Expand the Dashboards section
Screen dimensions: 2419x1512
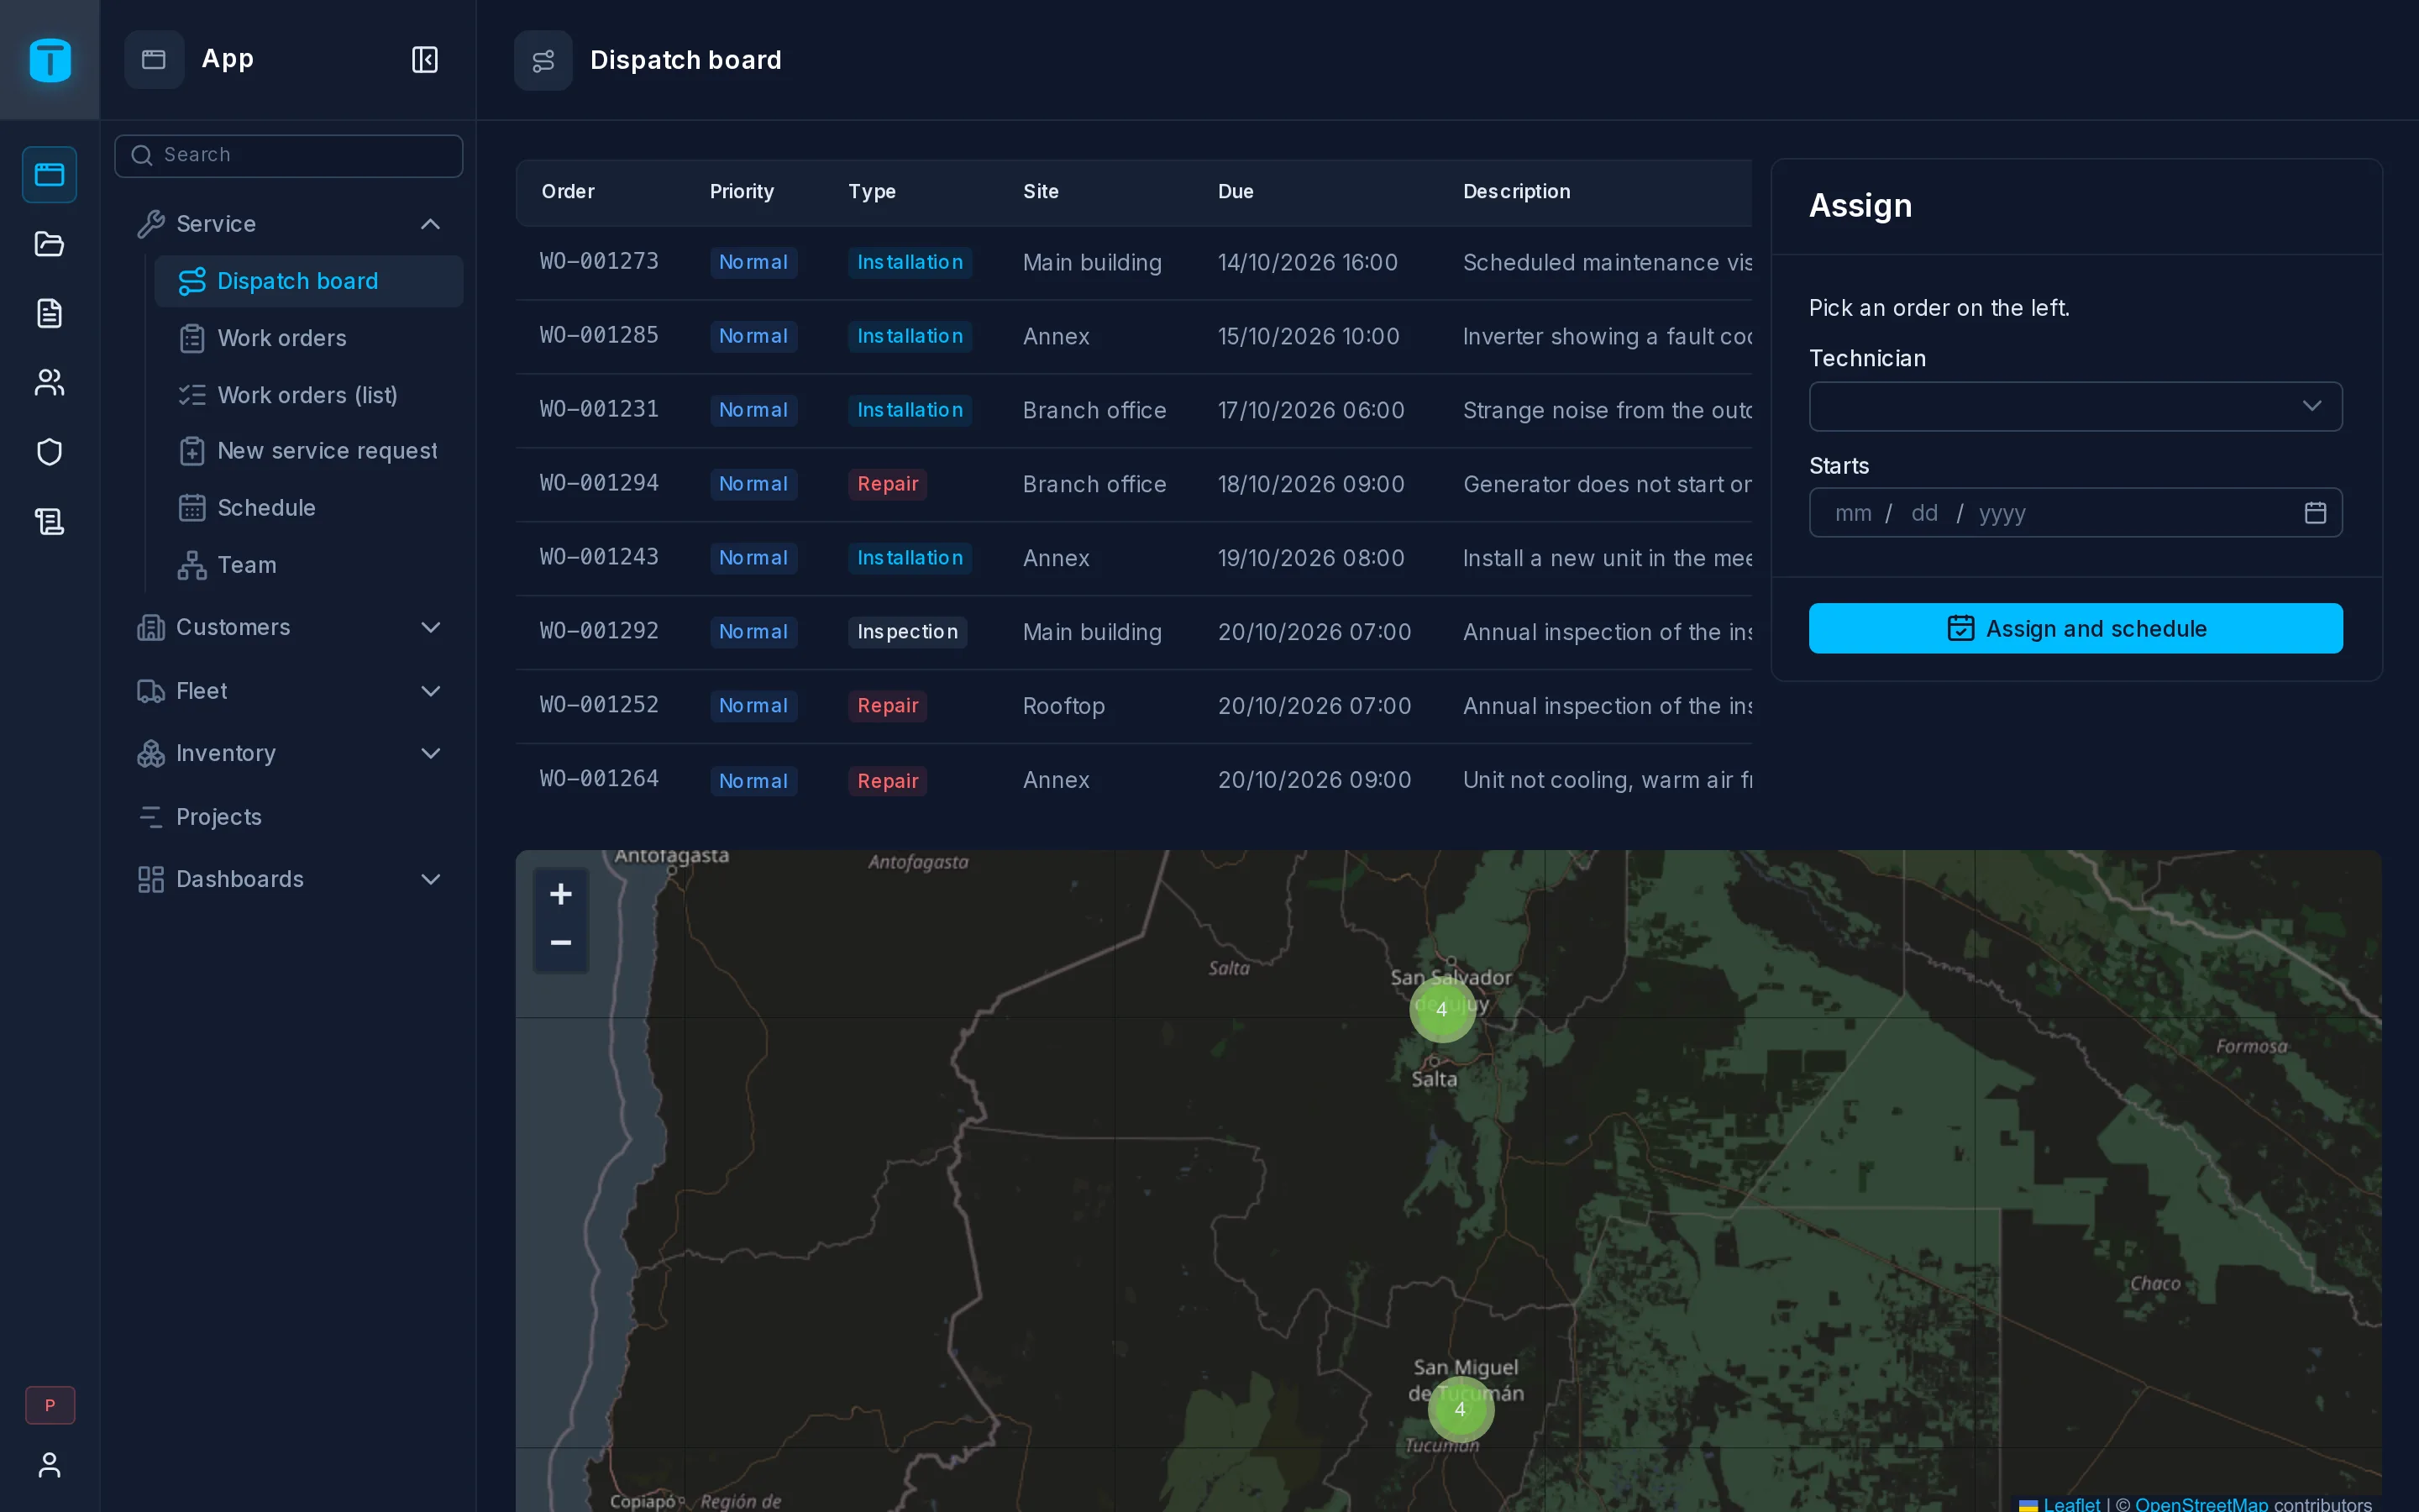pyautogui.click(x=289, y=880)
